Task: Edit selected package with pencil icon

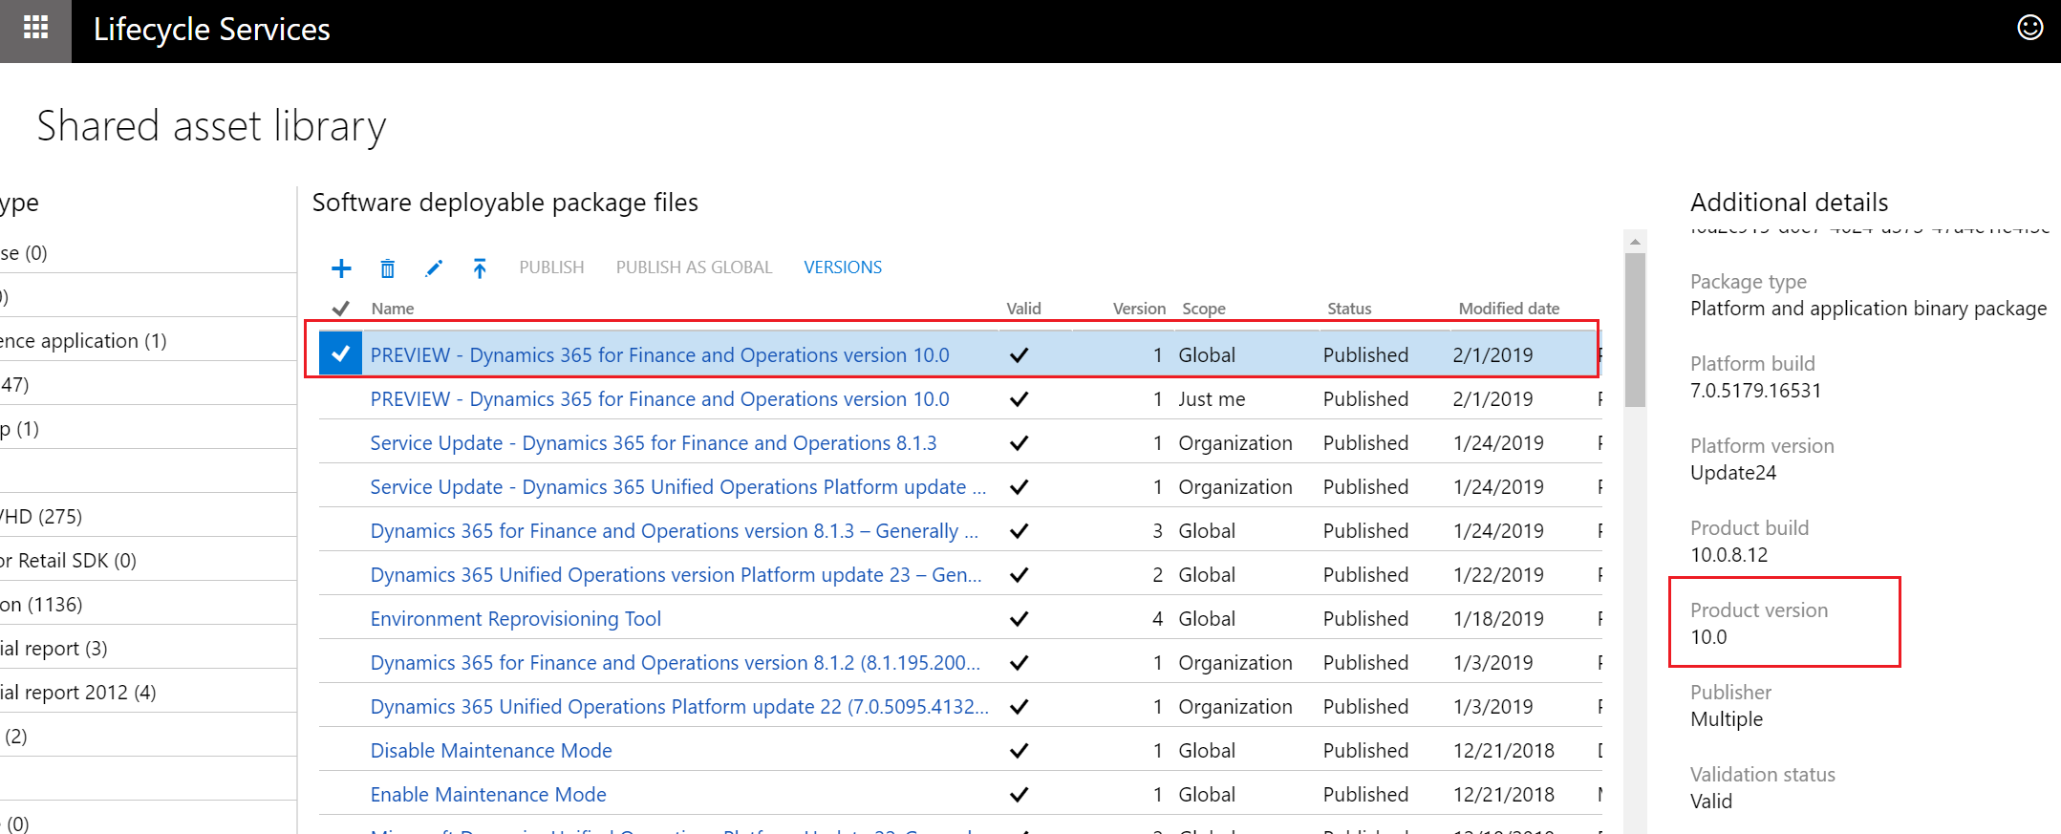Action: [x=434, y=268]
